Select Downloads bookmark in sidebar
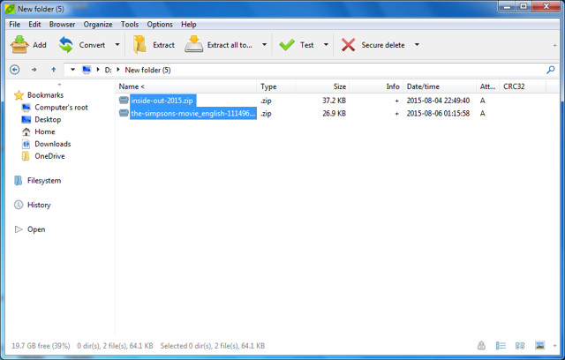 coord(52,144)
